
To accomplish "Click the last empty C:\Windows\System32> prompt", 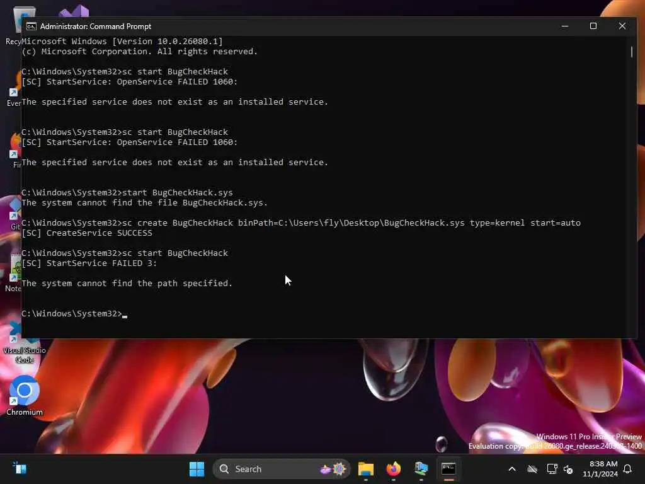I will click(x=74, y=314).
